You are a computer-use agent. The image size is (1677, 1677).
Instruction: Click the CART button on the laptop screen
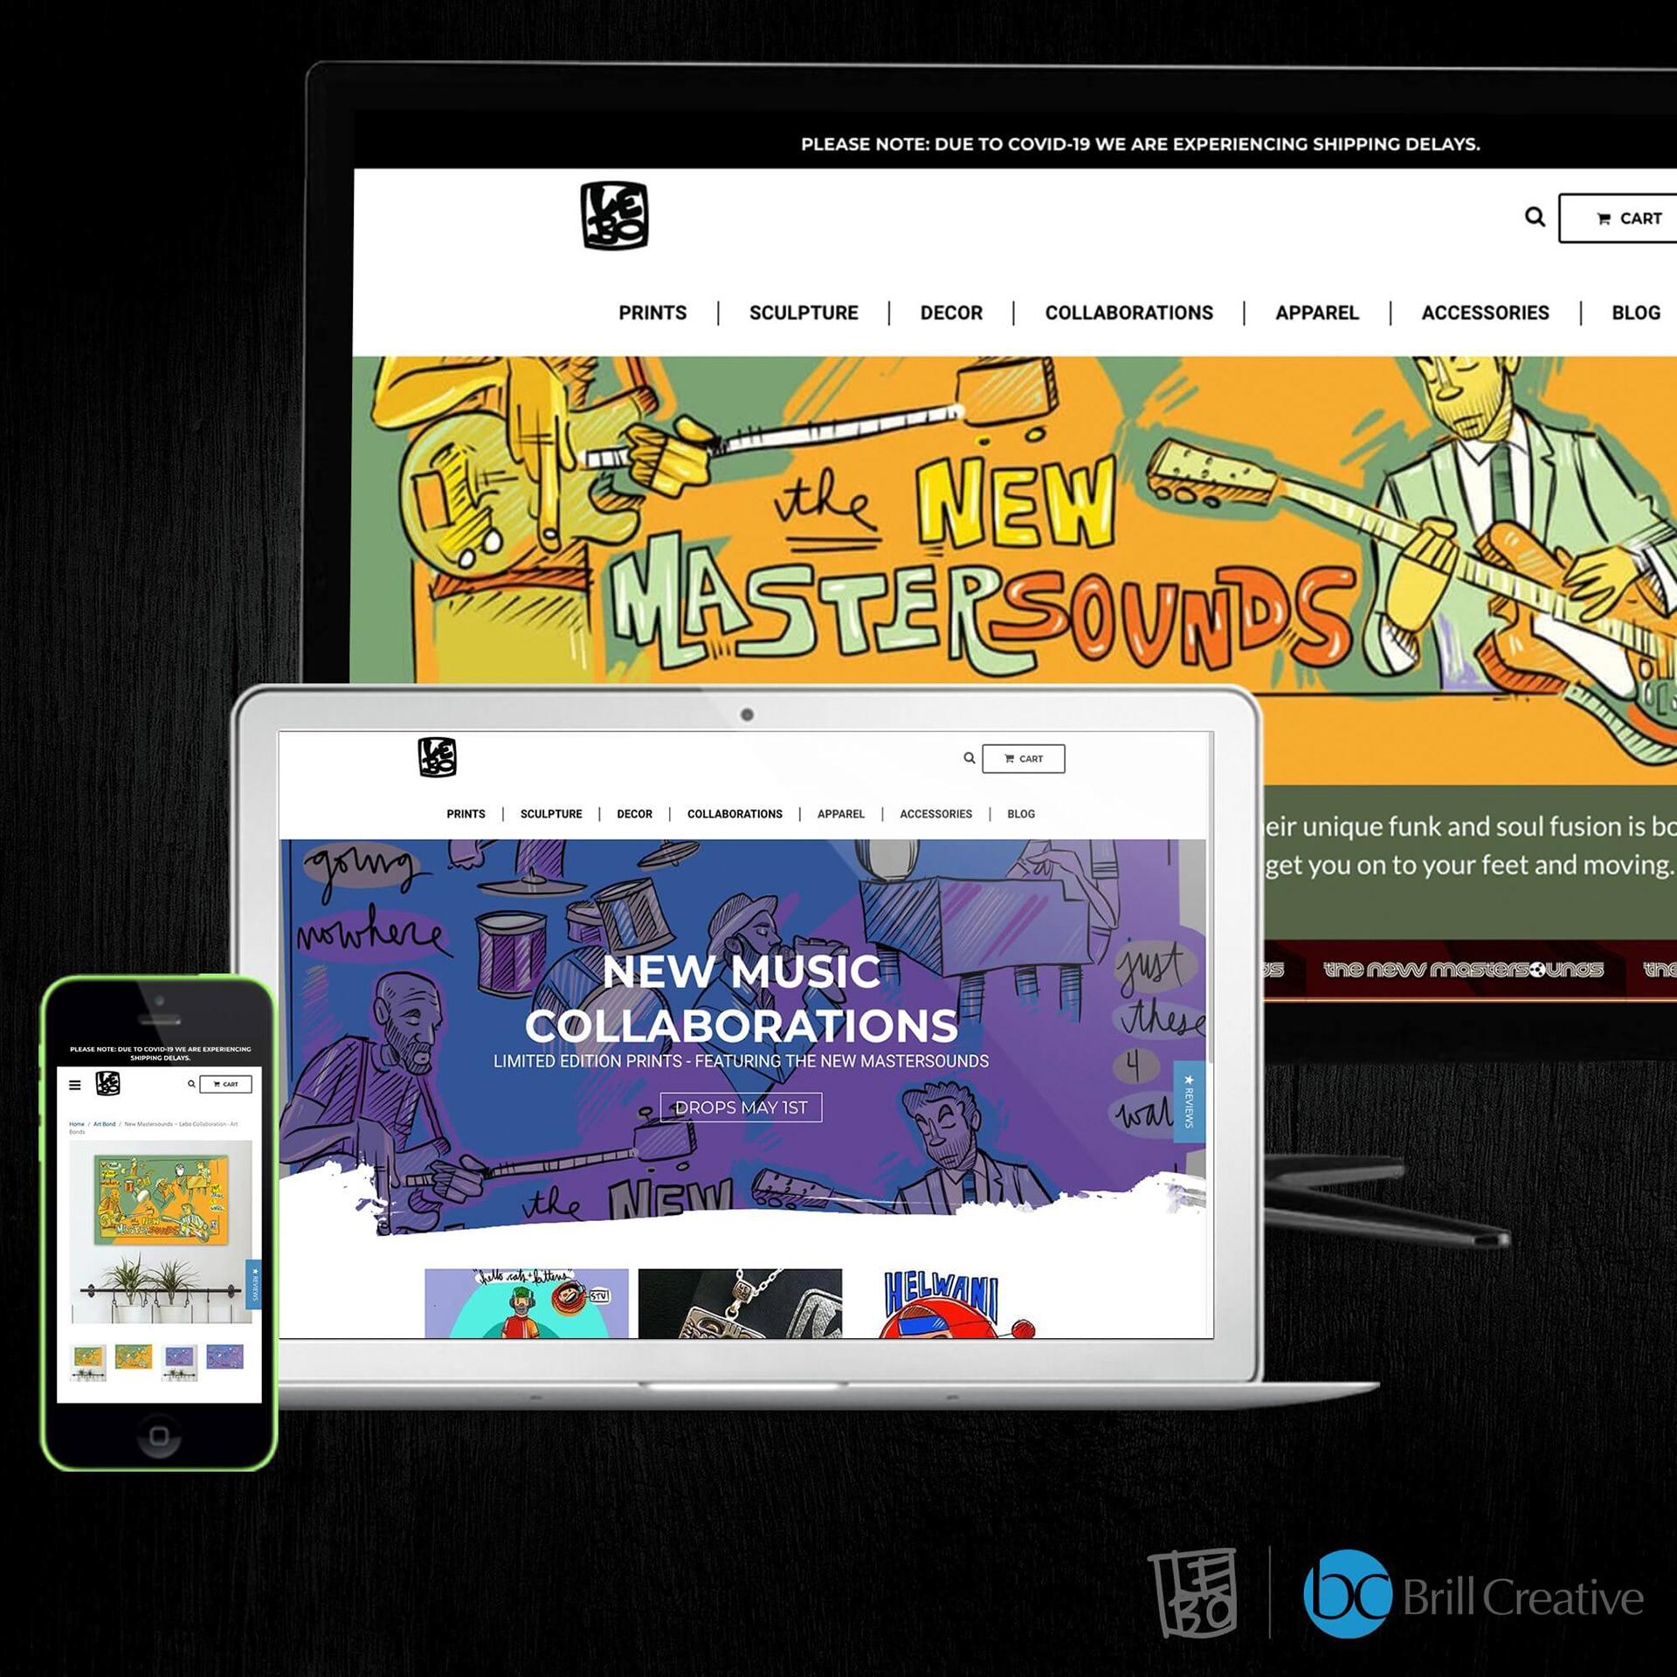coord(1023,759)
